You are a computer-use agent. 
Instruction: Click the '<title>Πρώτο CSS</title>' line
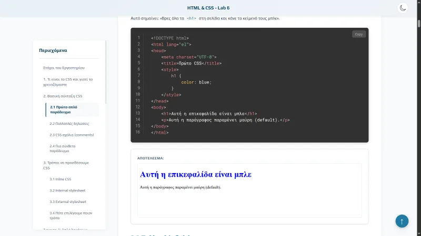click(192, 63)
